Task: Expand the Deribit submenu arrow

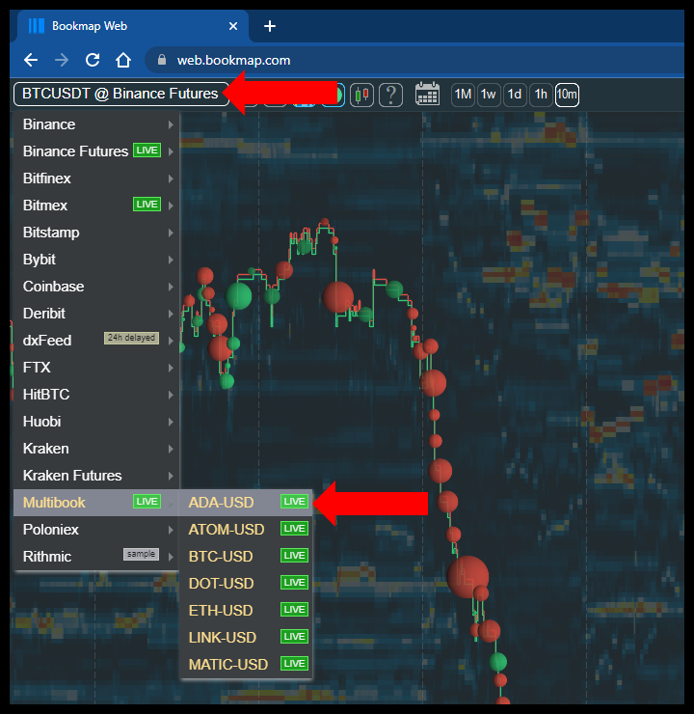Action: pyautogui.click(x=171, y=314)
